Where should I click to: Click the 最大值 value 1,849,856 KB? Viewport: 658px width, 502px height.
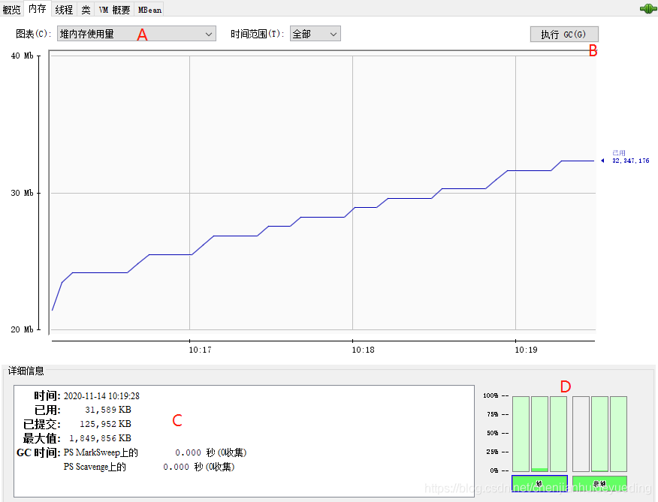[101, 438]
